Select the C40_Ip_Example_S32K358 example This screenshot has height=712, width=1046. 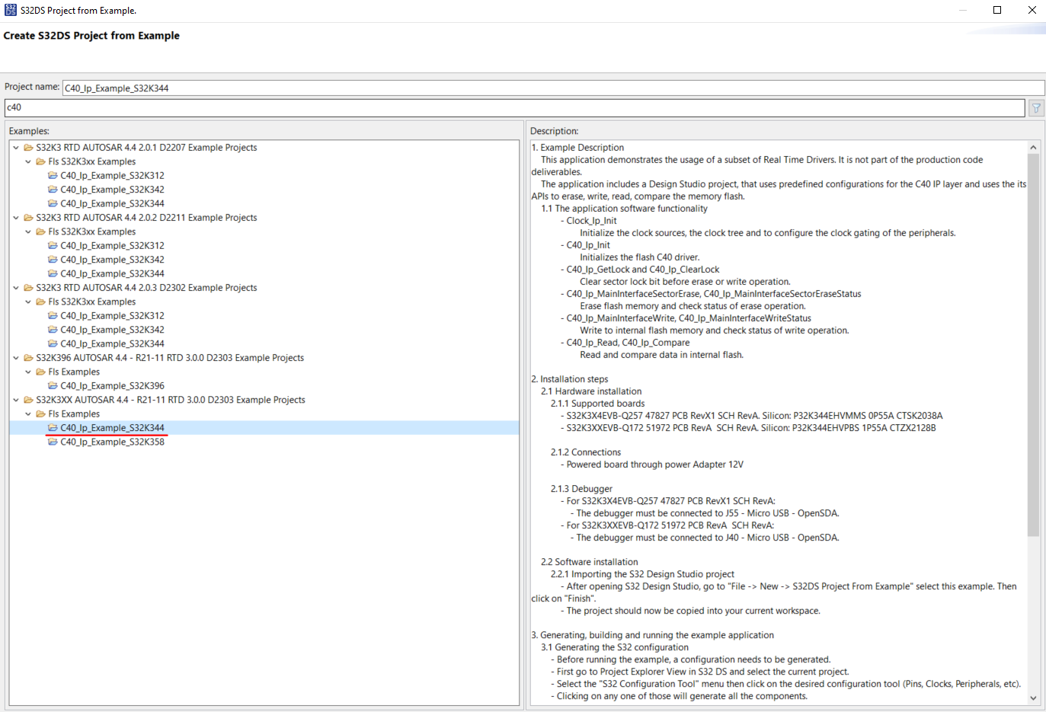(x=113, y=442)
